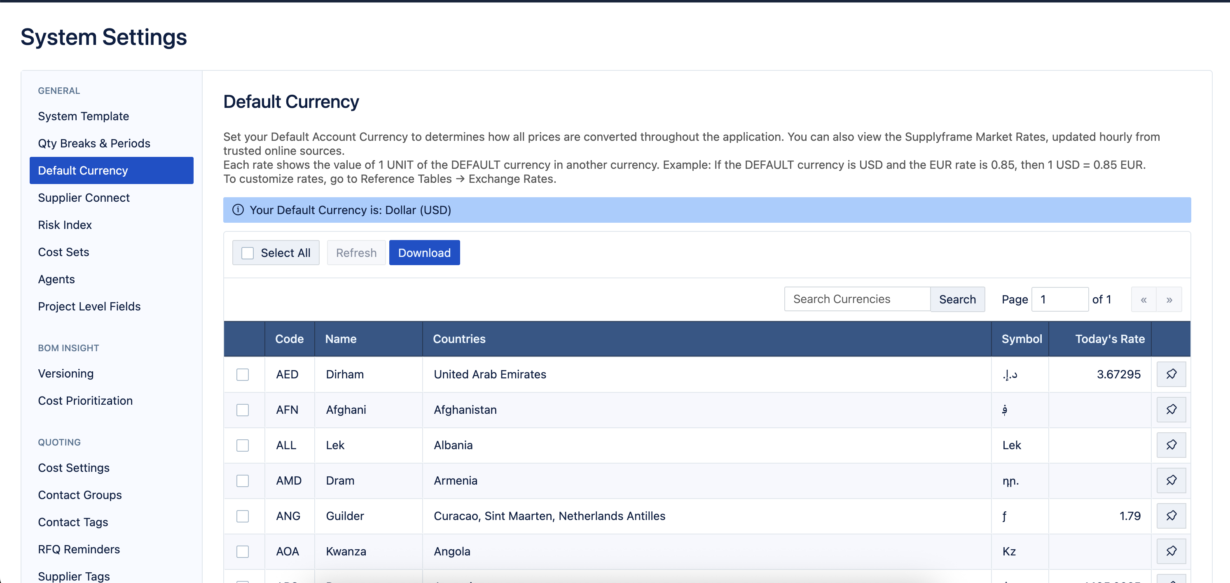
Task: Click the Armenia country cell
Action: (707, 480)
